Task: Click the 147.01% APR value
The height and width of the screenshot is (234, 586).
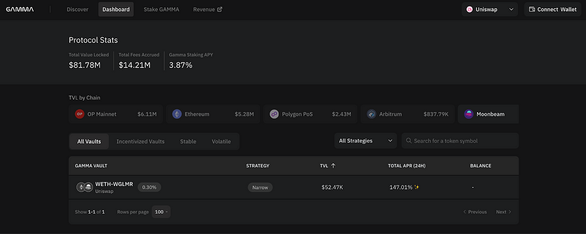Action: click(x=401, y=187)
